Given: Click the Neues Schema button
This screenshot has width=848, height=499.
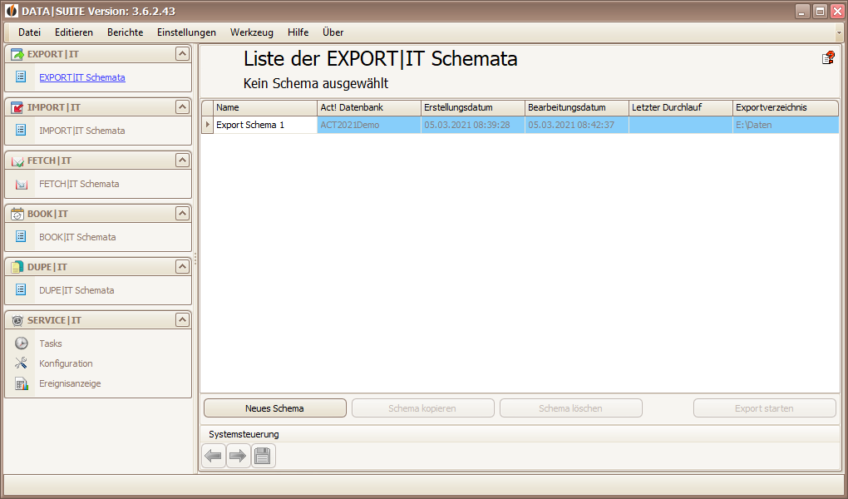Looking at the screenshot, I should coord(274,408).
